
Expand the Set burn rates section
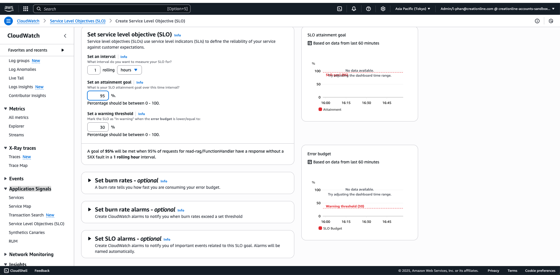tap(90, 180)
